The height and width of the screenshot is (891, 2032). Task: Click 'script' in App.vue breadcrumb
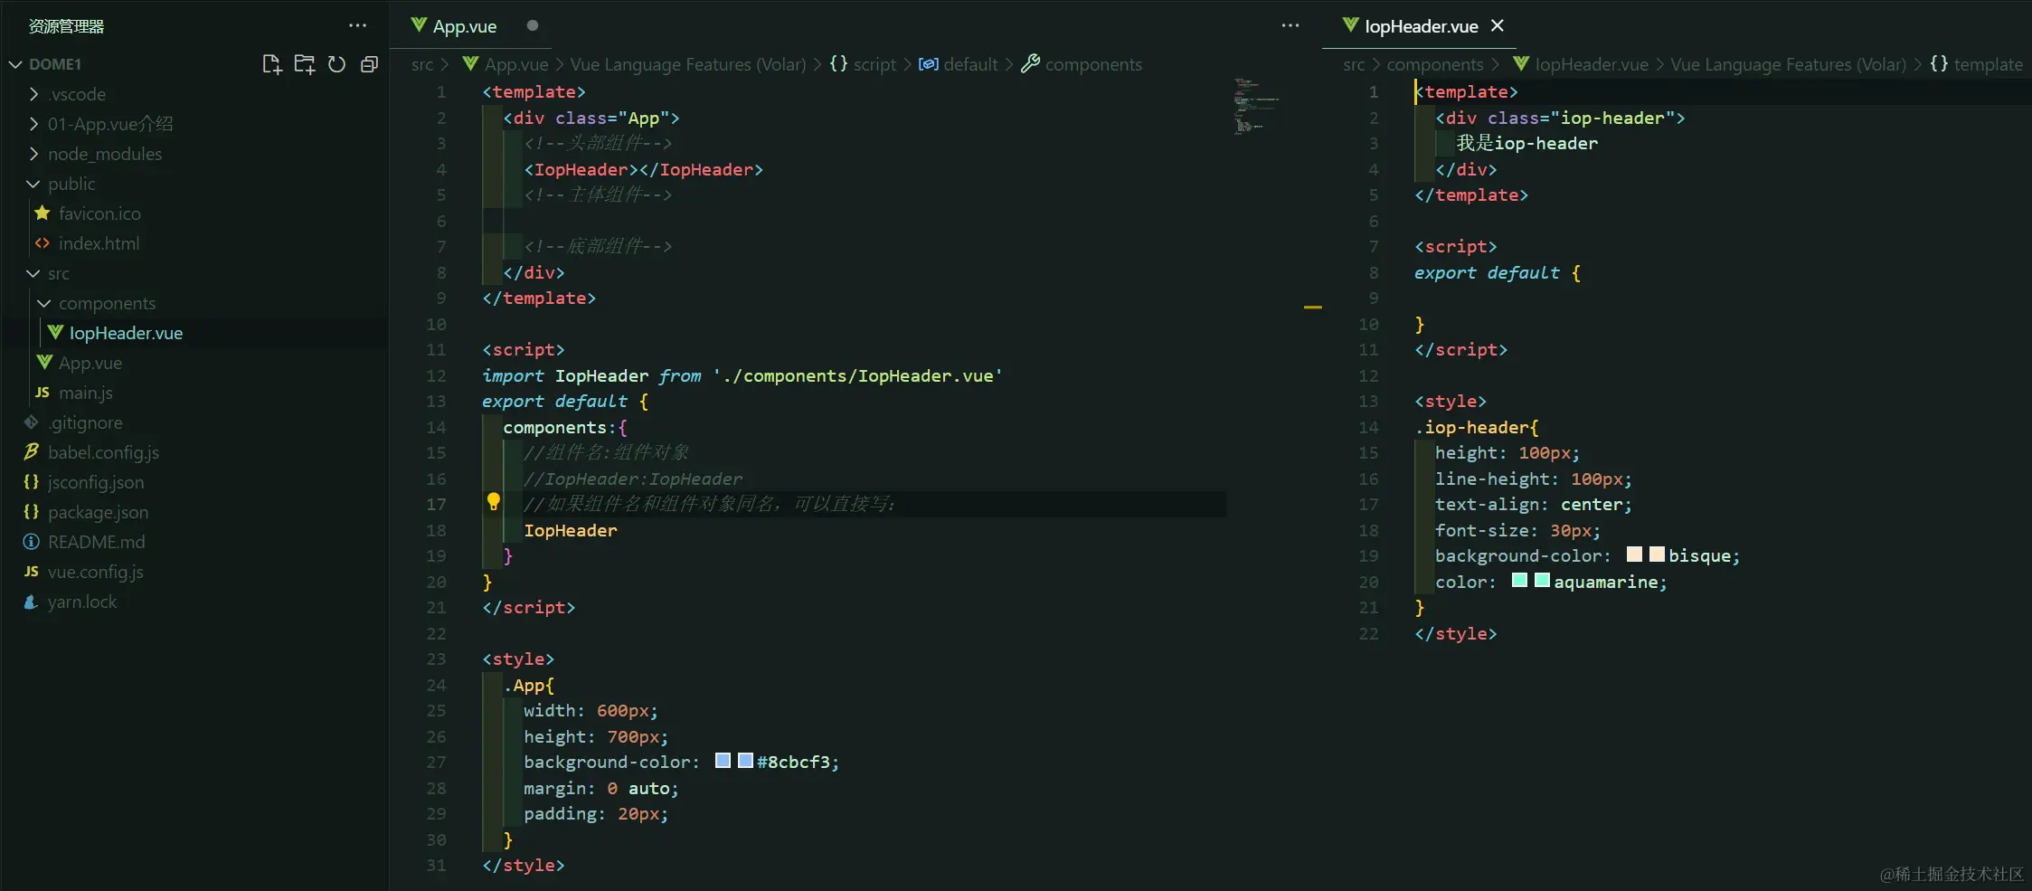pos(874,64)
